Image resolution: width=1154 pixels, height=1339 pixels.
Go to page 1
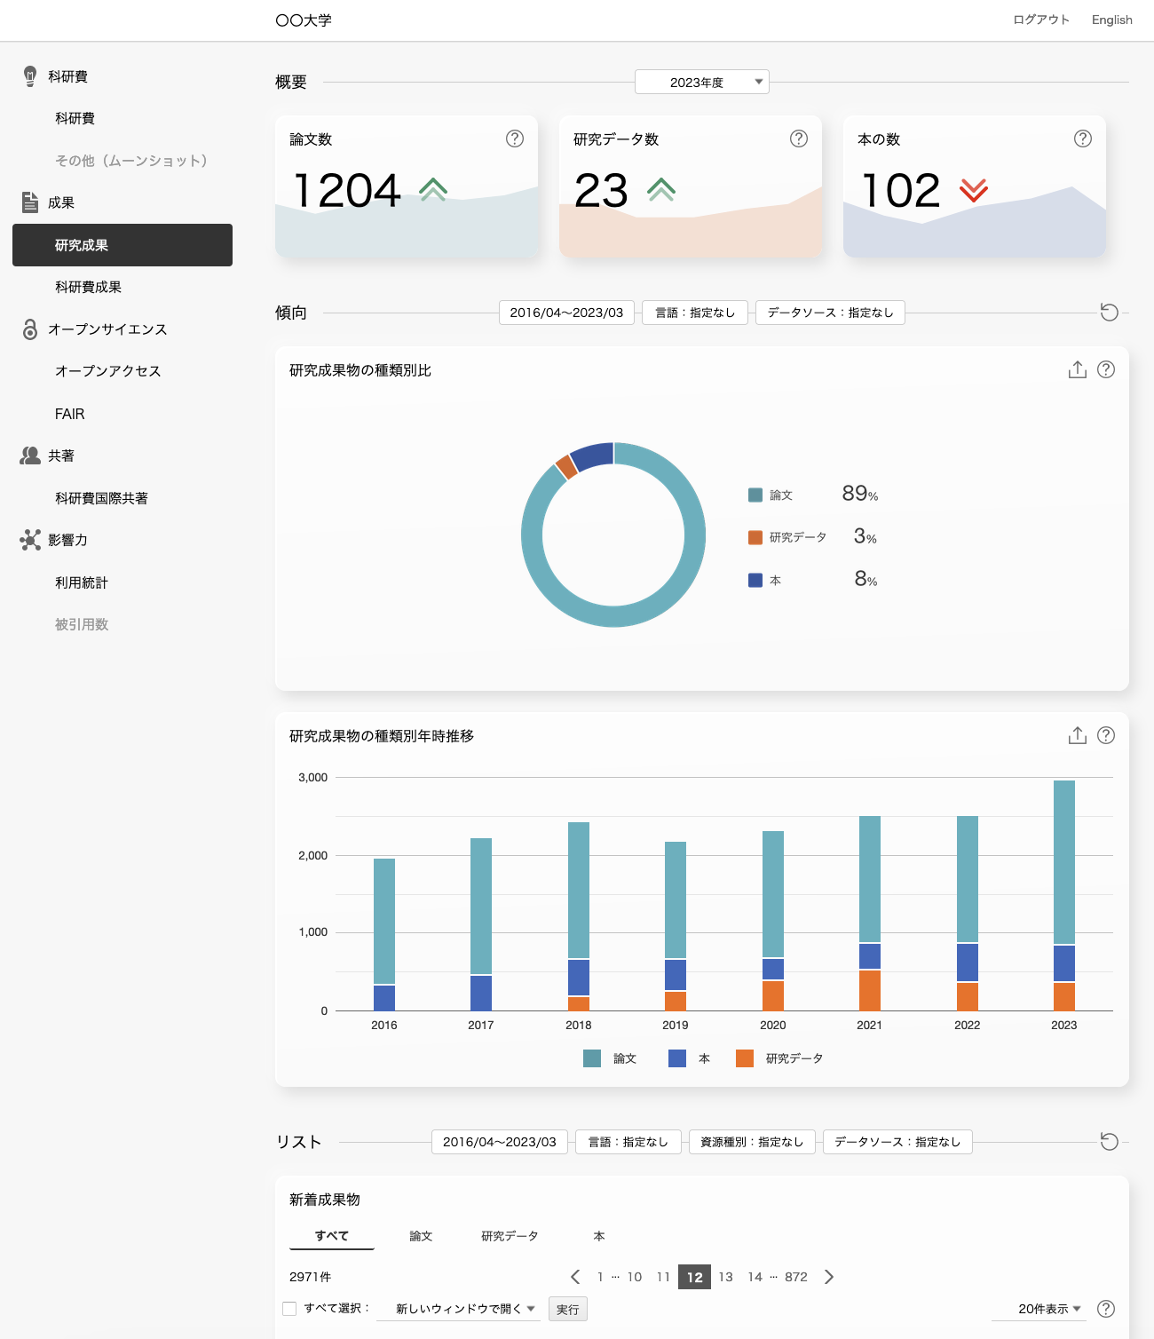[x=600, y=1277]
